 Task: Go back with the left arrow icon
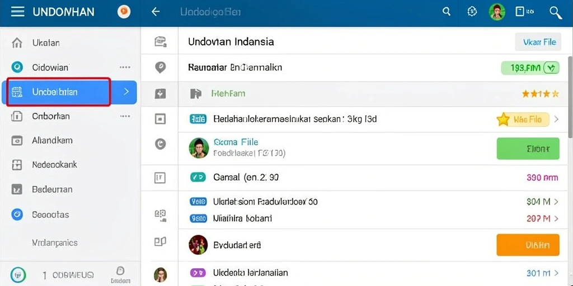156,12
